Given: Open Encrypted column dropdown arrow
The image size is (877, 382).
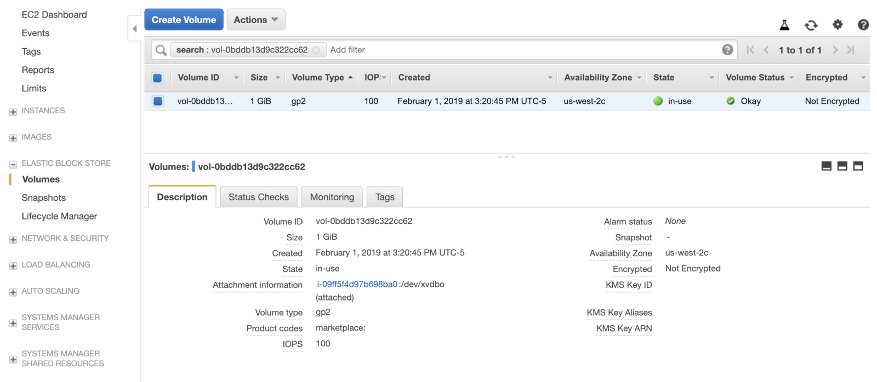Looking at the screenshot, I should pyautogui.click(x=863, y=78).
